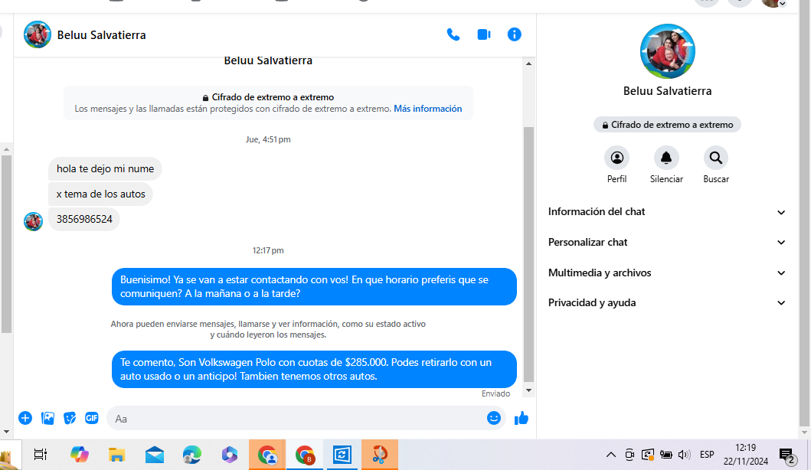Send a thumbs-up like
This screenshot has height=470, width=811.
(522, 418)
